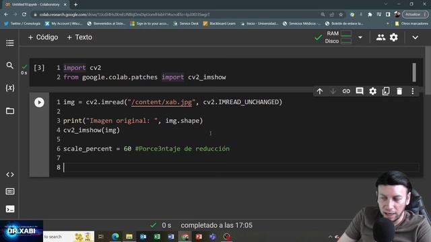Add a comment to the cell
431x242 pixels.
359,91
